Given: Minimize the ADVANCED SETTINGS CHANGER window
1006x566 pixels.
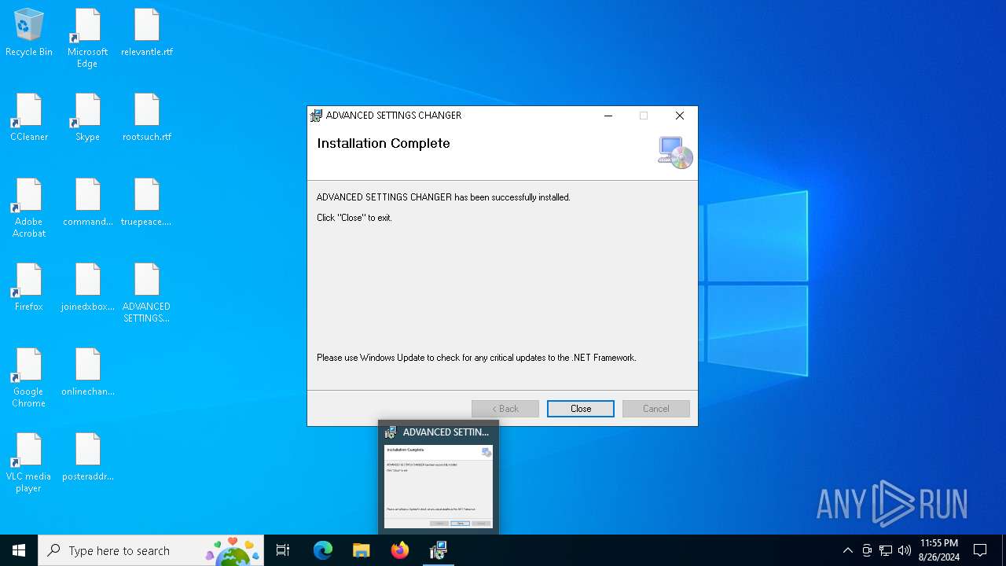Looking at the screenshot, I should pos(608,116).
